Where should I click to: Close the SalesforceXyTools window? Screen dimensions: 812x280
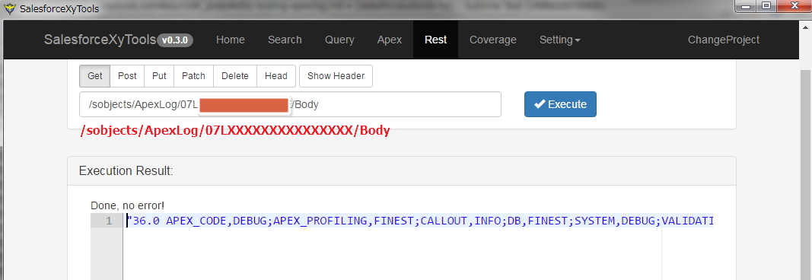(x=794, y=6)
